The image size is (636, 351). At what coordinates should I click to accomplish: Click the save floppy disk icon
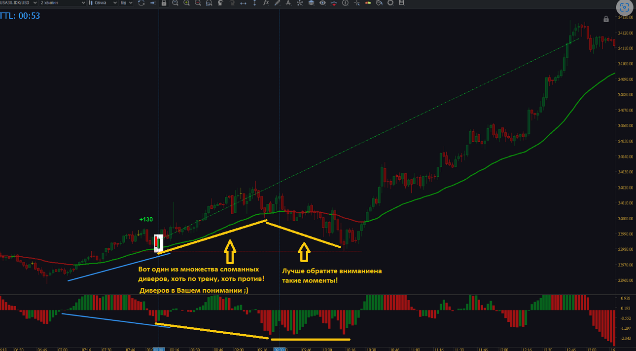pyautogui.click(x=401, y=3)
